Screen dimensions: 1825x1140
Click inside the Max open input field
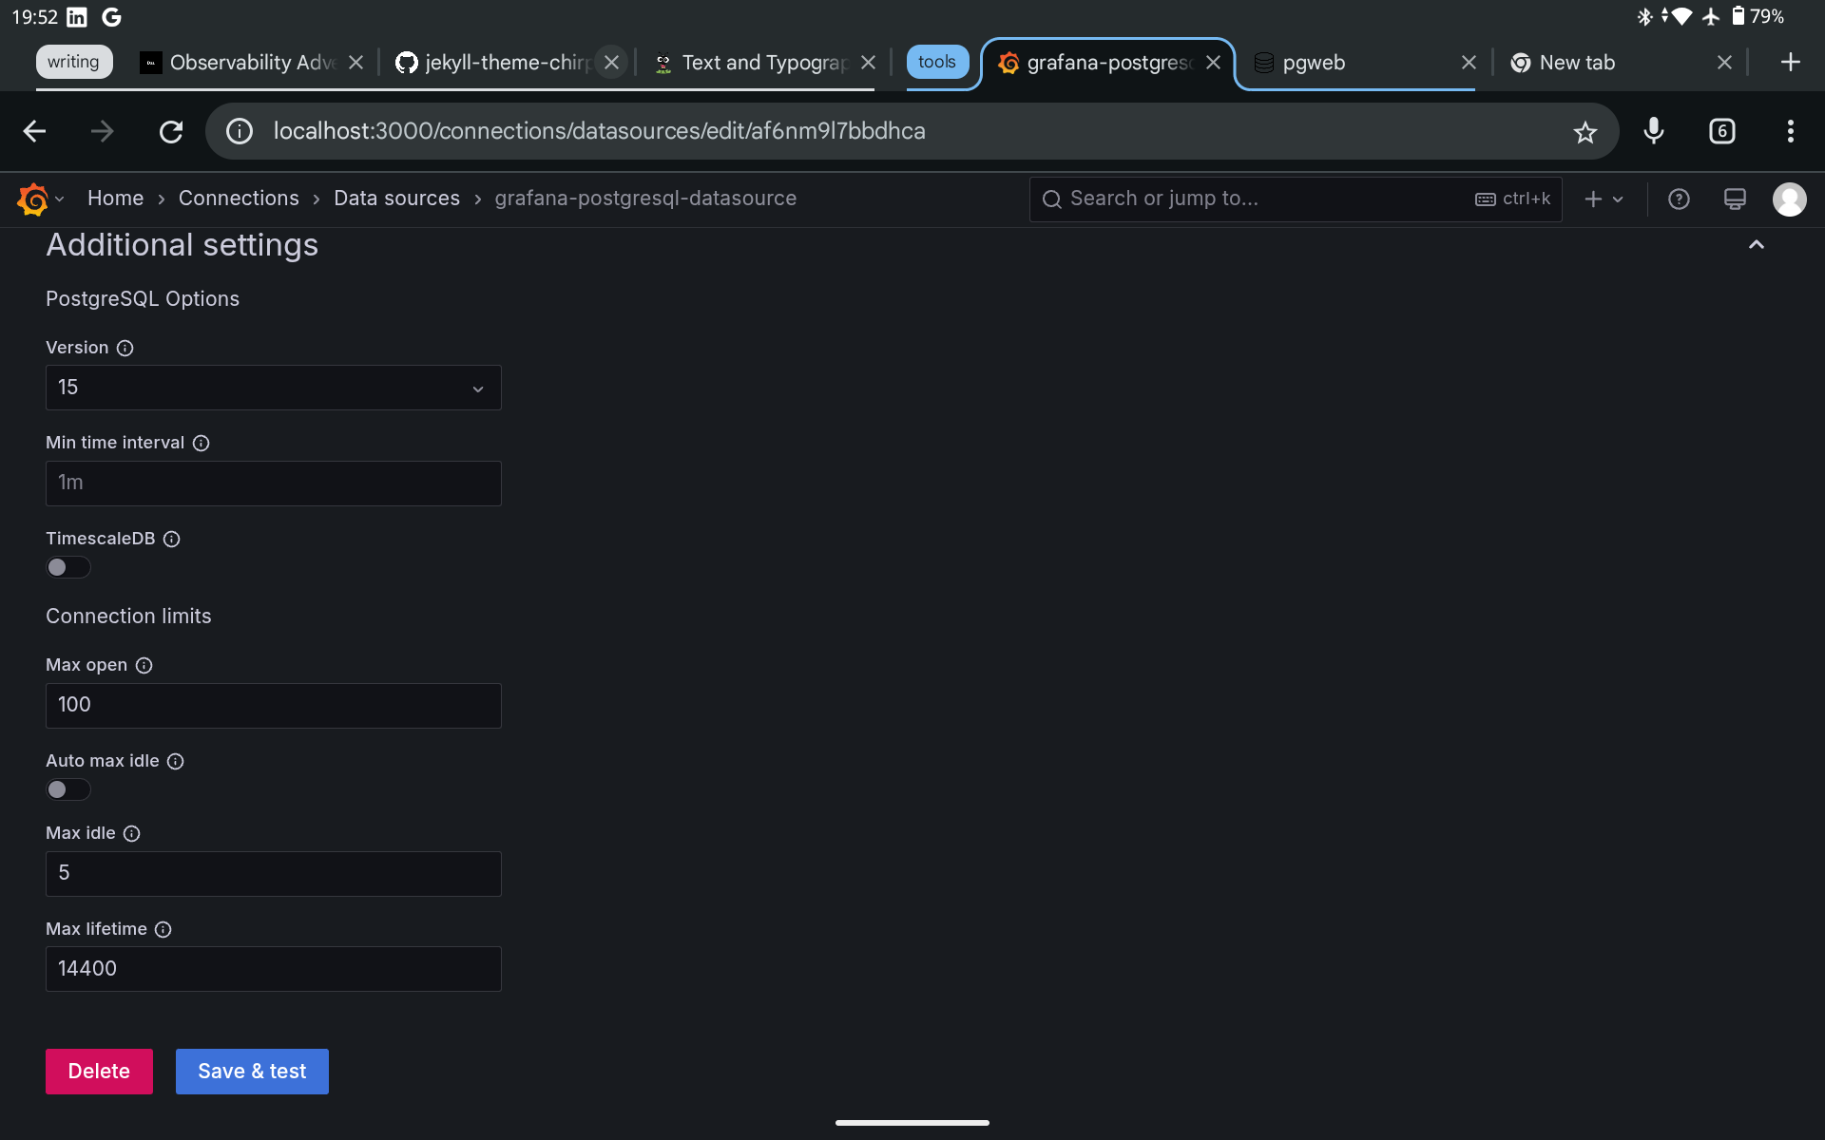pos(273,705)
